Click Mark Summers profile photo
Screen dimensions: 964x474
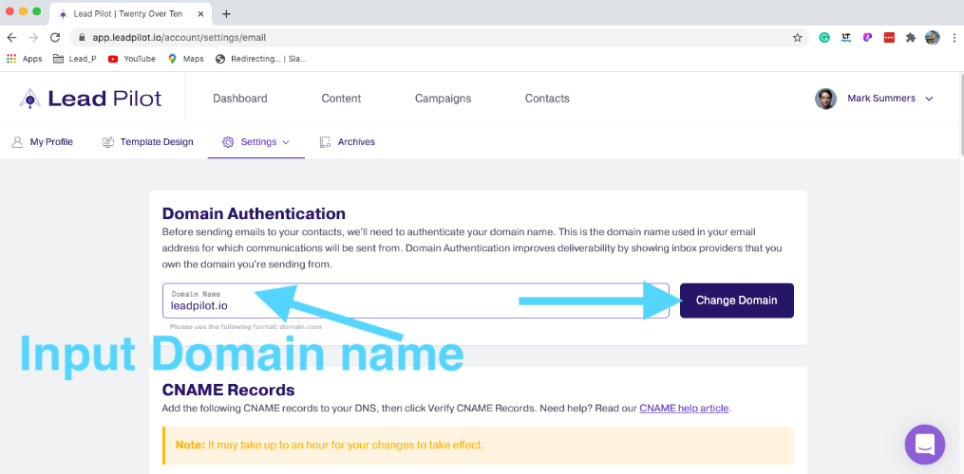[825, 99]
